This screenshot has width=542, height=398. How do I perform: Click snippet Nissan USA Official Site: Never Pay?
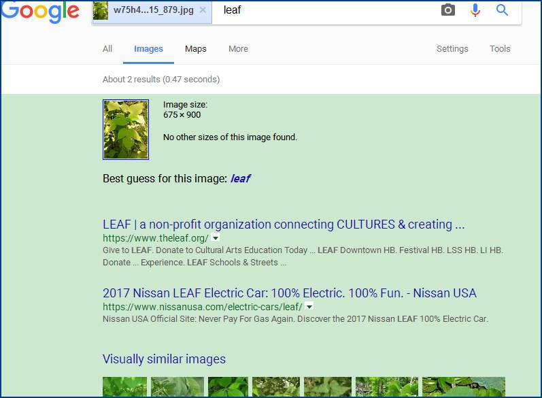click(296, 319)
